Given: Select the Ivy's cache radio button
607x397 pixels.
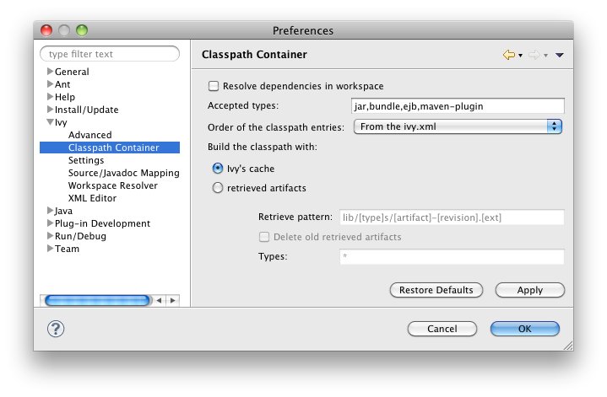Looking at the screenshot, I should pyautogui.click(x=218, y=169).
